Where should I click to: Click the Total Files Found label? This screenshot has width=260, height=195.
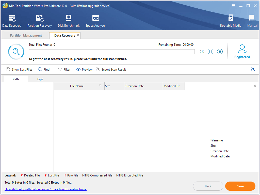tap(40, 45)
